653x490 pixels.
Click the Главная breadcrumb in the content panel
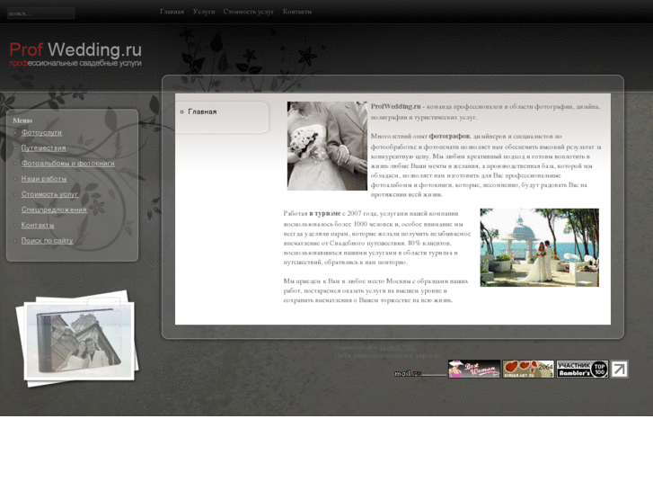tap(202, 111)
